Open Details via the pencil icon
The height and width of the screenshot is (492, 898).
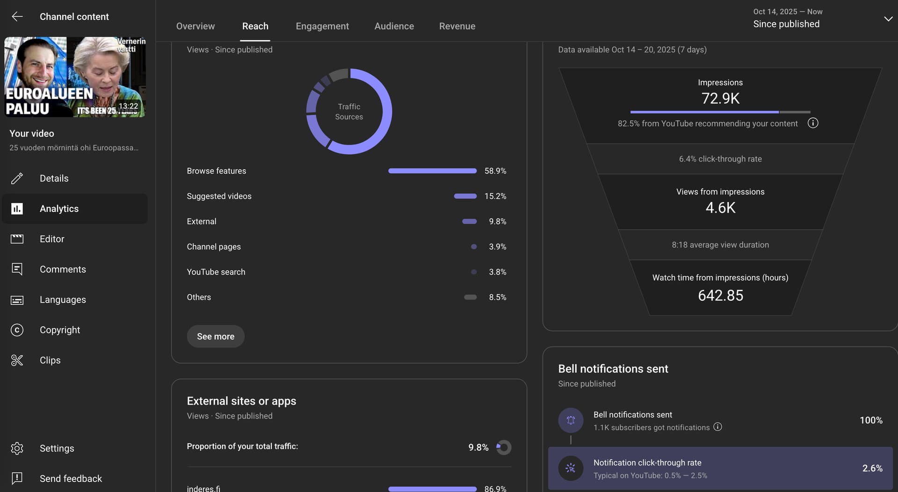pos(17,178)
